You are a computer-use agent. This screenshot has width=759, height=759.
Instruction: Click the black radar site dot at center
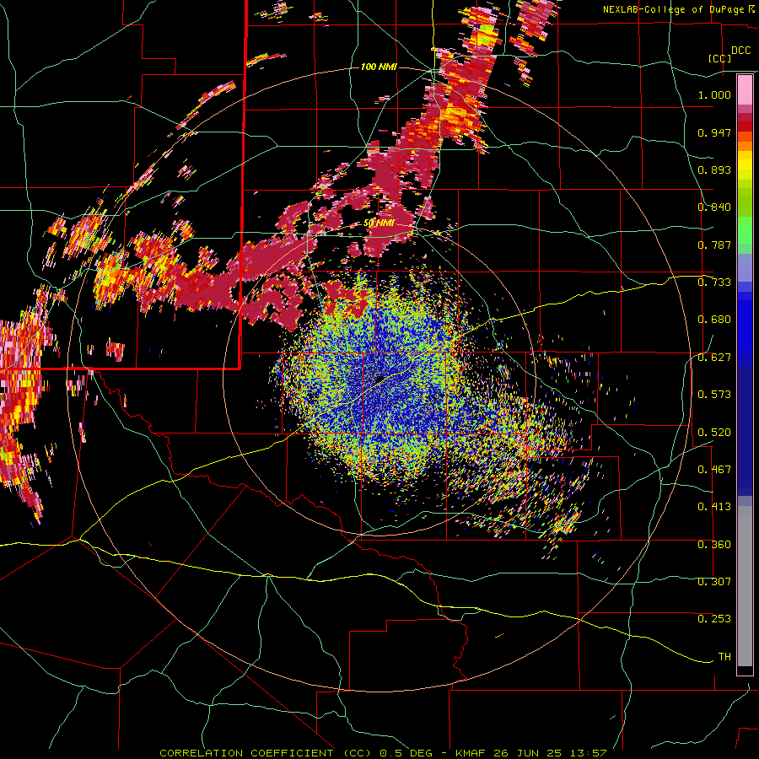coord(379,379)
